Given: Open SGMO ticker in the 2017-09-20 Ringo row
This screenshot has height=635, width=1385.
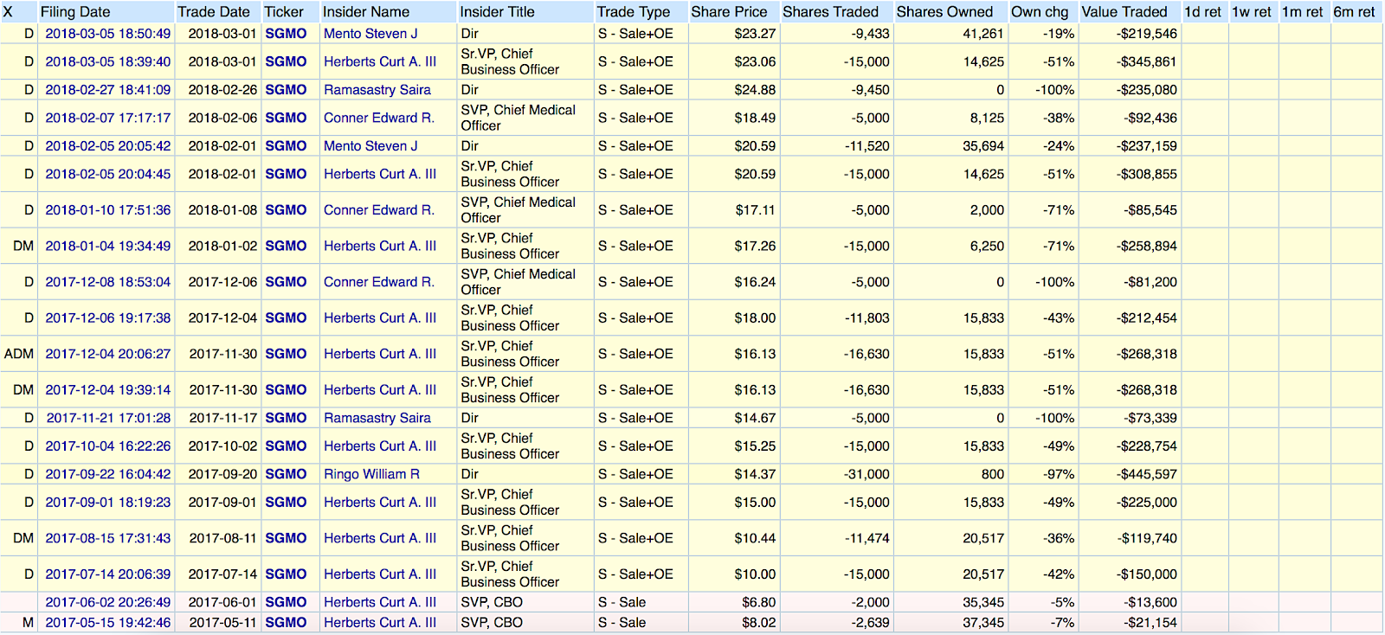Looking at the screenshot, I should coord(286,474).
